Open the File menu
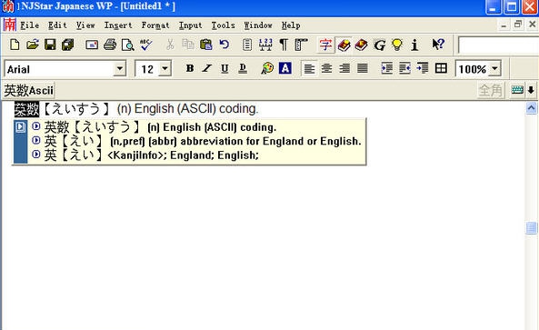 tap(30, 25)
